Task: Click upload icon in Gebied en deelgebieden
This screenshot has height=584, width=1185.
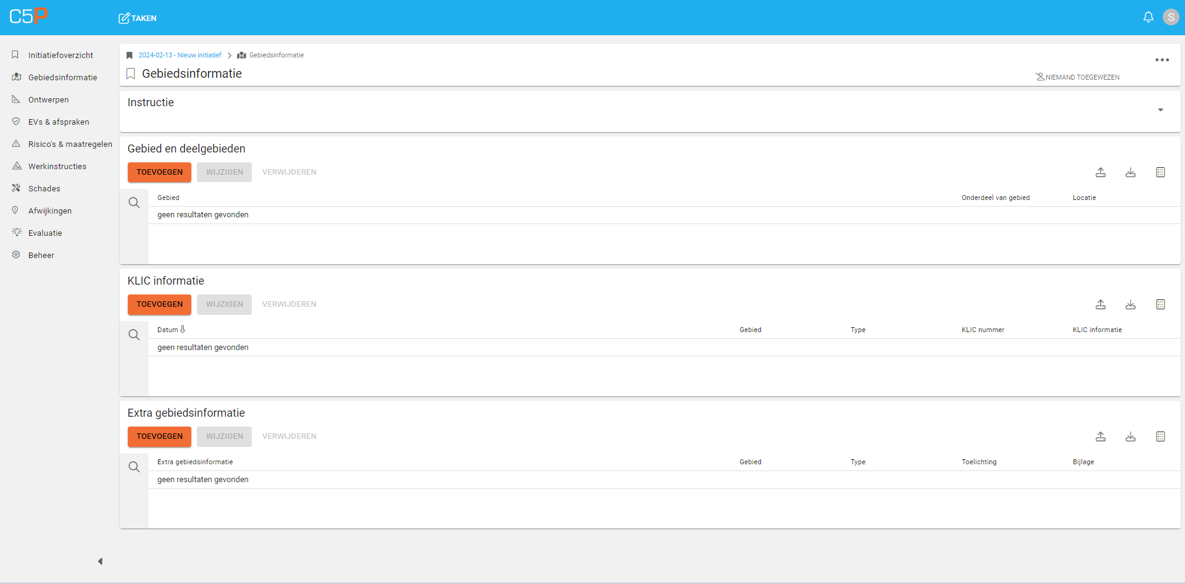Action: tap(1100, 172)
